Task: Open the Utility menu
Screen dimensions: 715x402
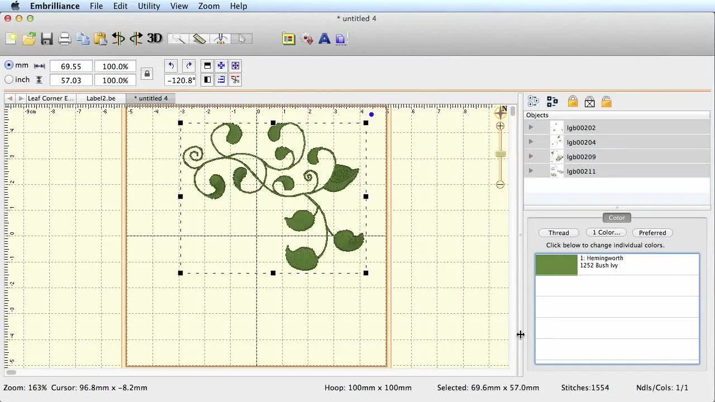Action: click(x=149, y=6)
